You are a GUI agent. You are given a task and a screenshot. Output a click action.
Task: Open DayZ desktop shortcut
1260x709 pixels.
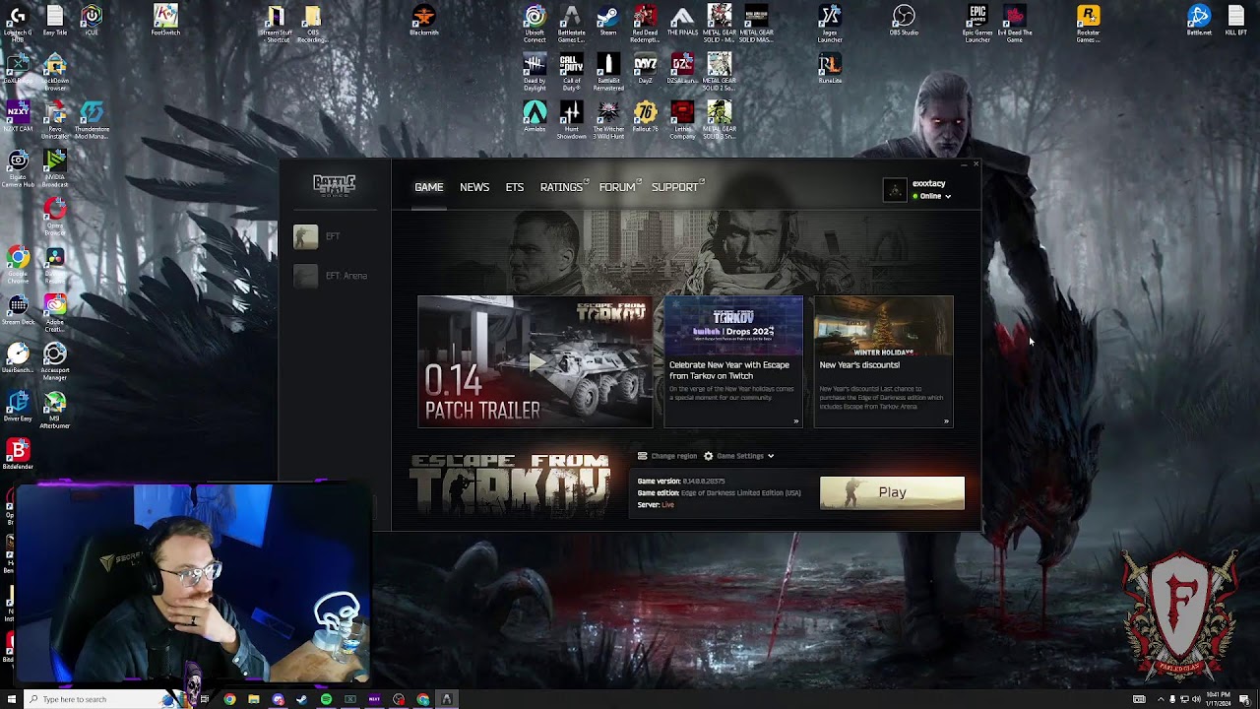(645, 70)
